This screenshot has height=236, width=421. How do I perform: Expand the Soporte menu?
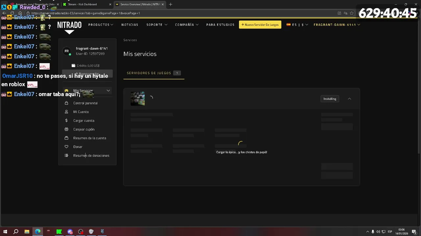[157, 25]
